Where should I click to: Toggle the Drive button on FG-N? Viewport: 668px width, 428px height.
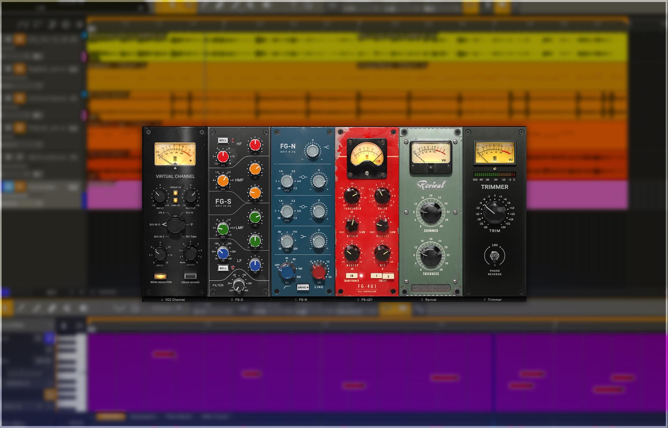click(303, 287)
